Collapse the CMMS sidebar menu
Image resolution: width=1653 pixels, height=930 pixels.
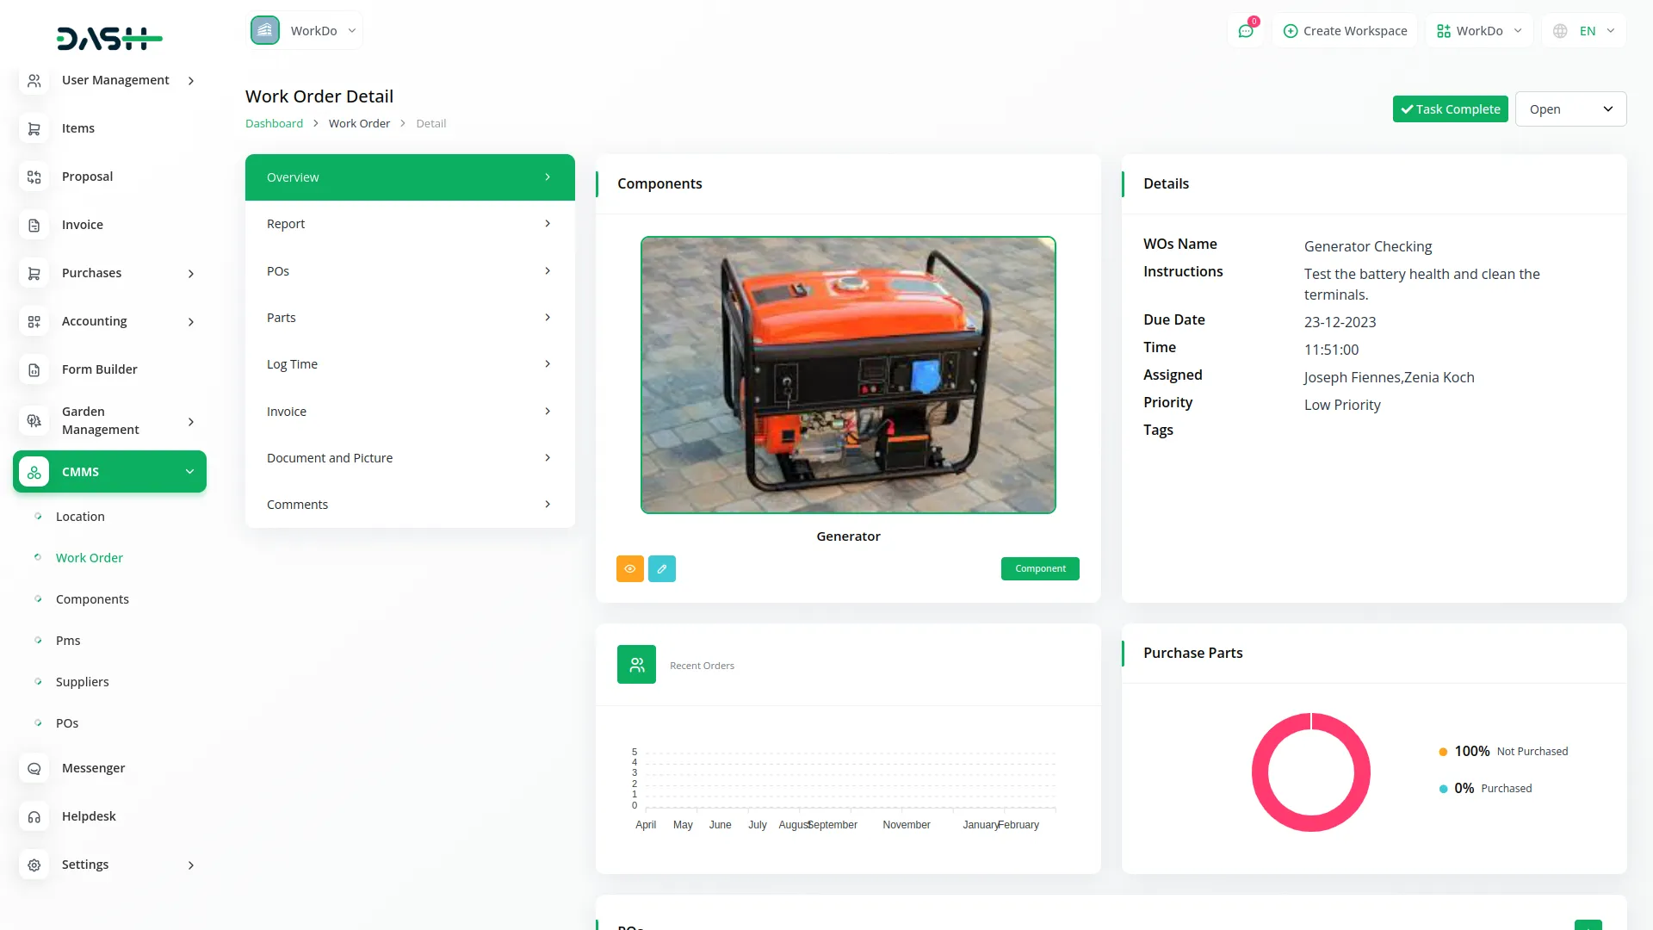coord(189,472)
